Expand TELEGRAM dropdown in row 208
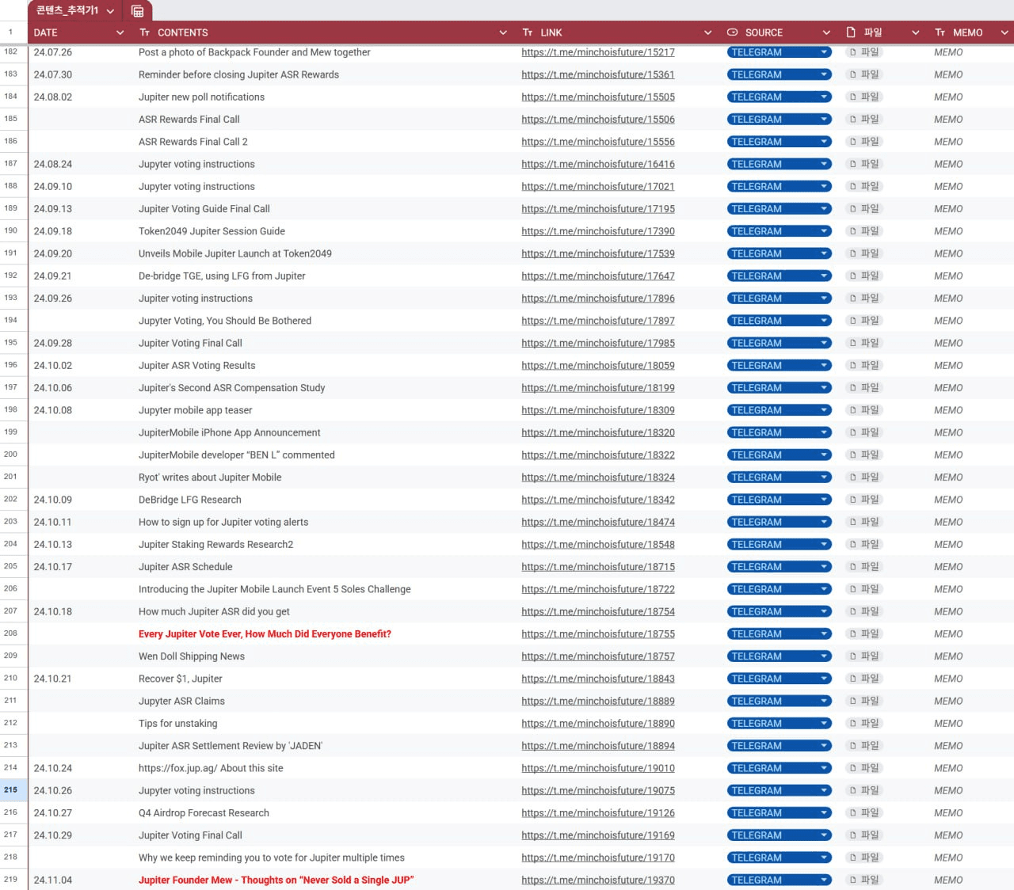This screenshot has height=890, width=1014. (824, 634)
